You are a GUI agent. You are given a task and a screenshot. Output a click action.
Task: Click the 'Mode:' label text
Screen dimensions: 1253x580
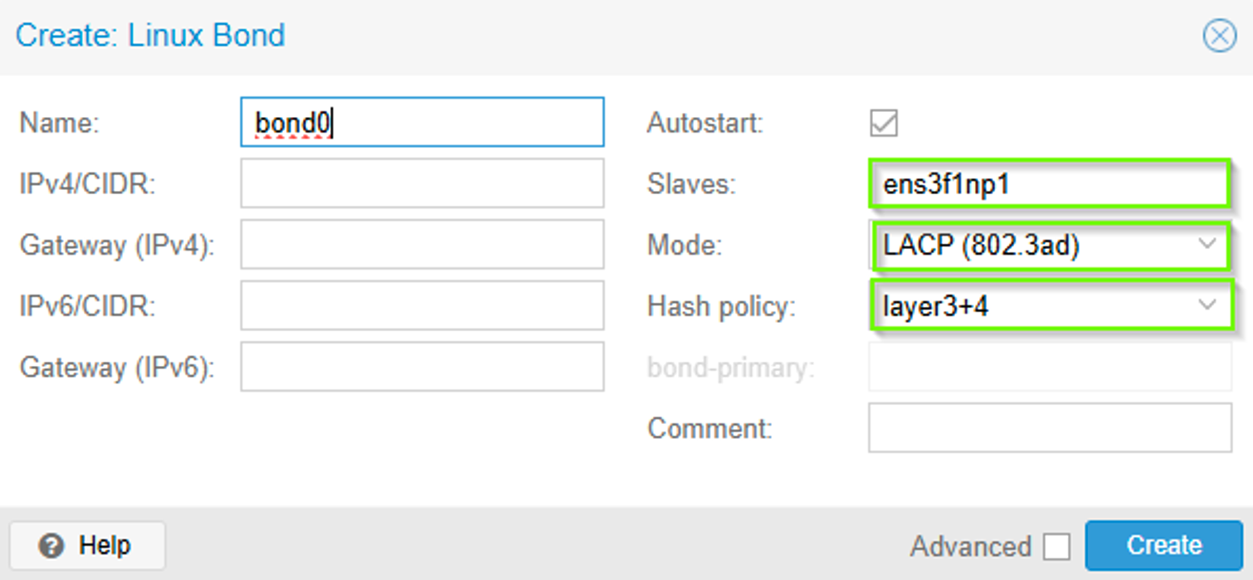click(x=685, y=245)
